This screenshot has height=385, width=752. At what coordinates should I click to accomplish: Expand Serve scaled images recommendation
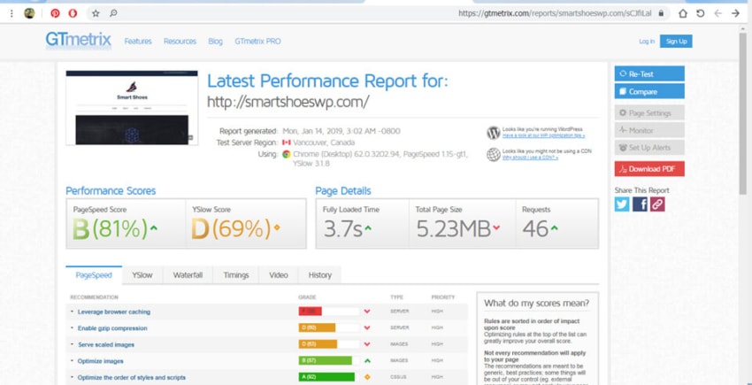pos(106,344)
